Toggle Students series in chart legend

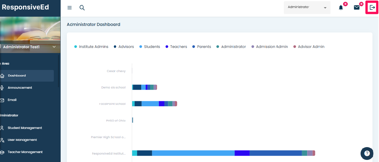pos(150,47)
